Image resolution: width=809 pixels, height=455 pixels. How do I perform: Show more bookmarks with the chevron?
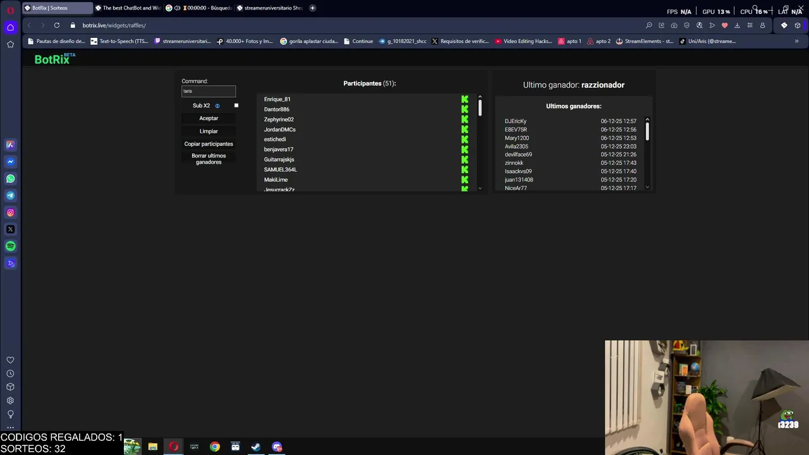pos(796,41)
